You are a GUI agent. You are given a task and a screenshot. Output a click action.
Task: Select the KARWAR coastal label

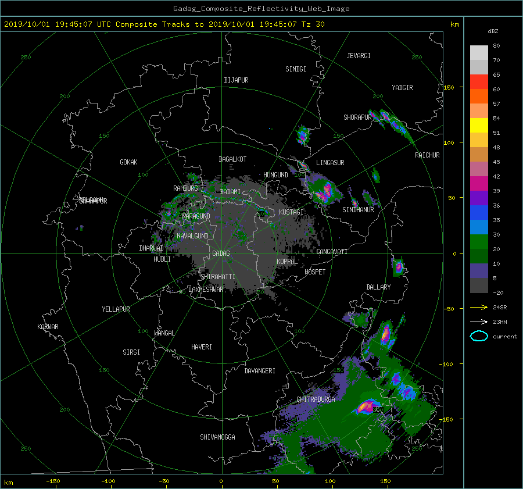click(x=48, y=327)
